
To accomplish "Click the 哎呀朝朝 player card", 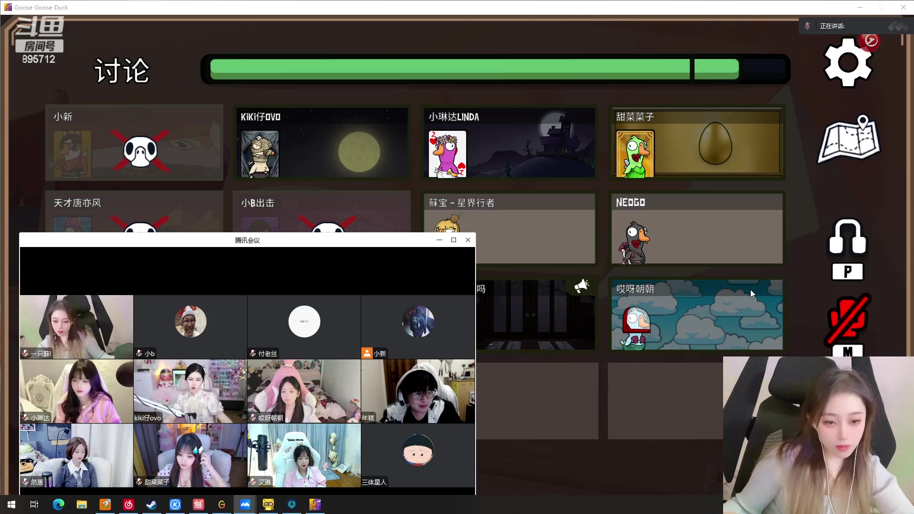I will pyautogui.click(x=696, y=314).
